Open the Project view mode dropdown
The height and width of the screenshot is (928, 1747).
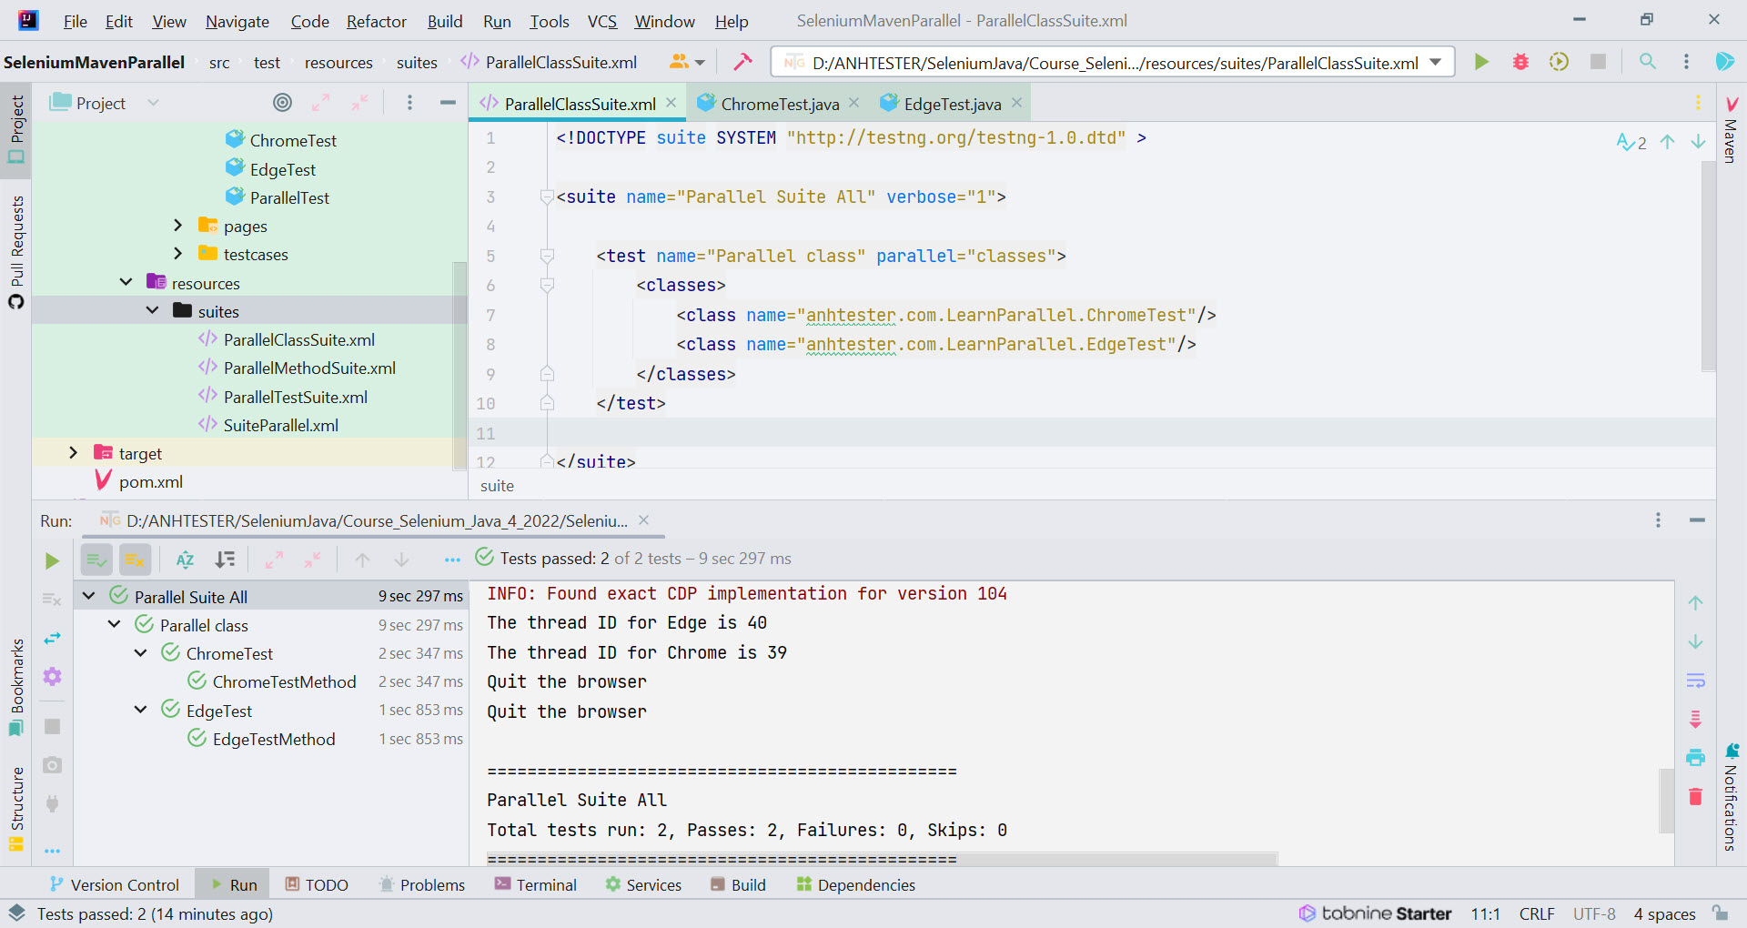tap(153, 103)
